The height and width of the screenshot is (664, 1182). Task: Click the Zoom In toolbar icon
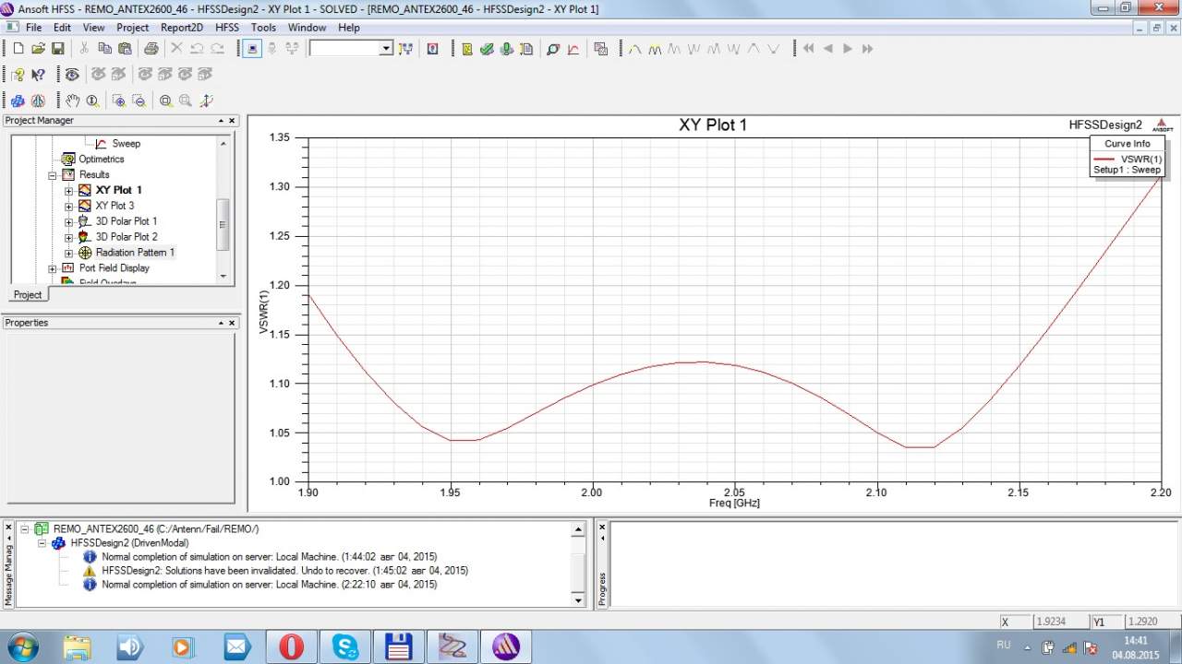click(118, 101)
